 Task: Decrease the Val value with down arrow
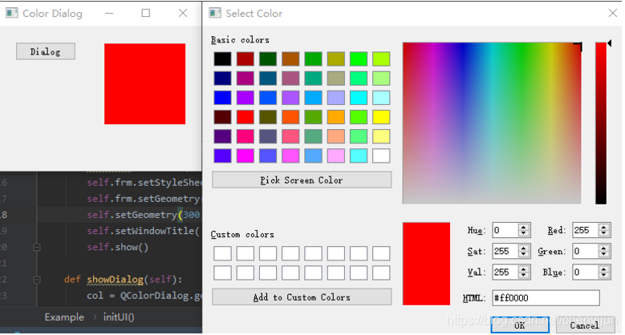click(524, 275)
